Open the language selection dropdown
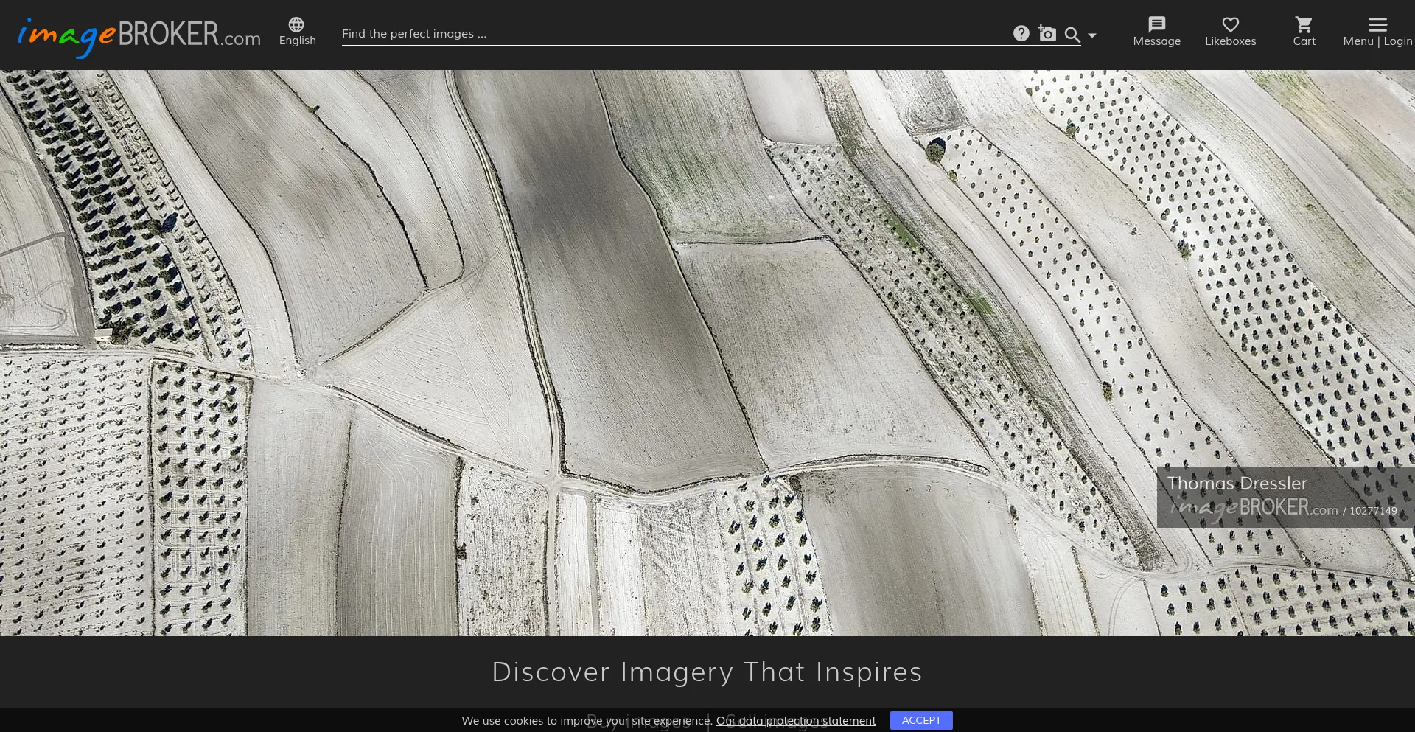The image size is (1415, 732). pos(296,31)
